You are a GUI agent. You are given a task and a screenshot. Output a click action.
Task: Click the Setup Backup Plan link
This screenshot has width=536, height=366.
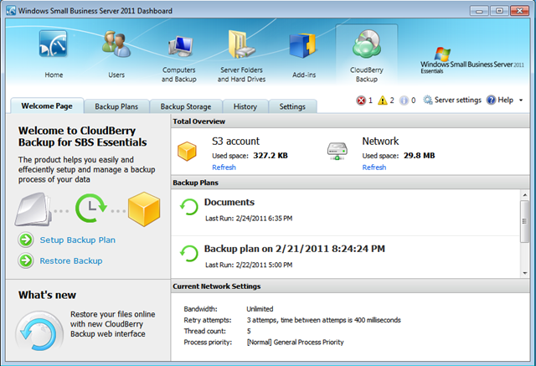tap(78, 240)
